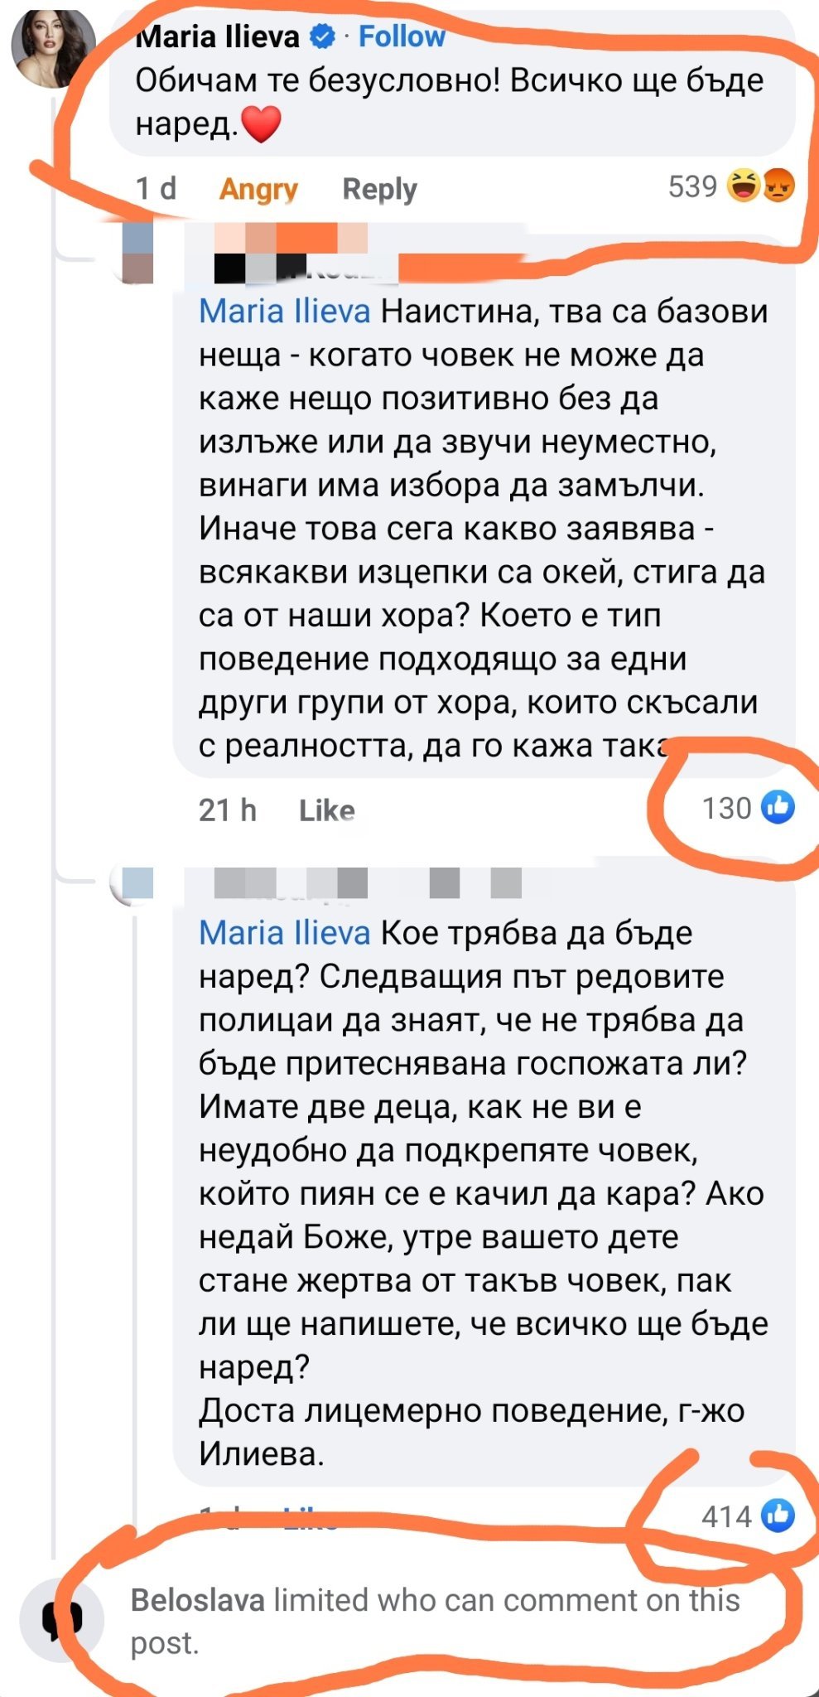Open Beloslava's profile link
This screenshot has width=819, height=1697.
[x=197, y=1600]
